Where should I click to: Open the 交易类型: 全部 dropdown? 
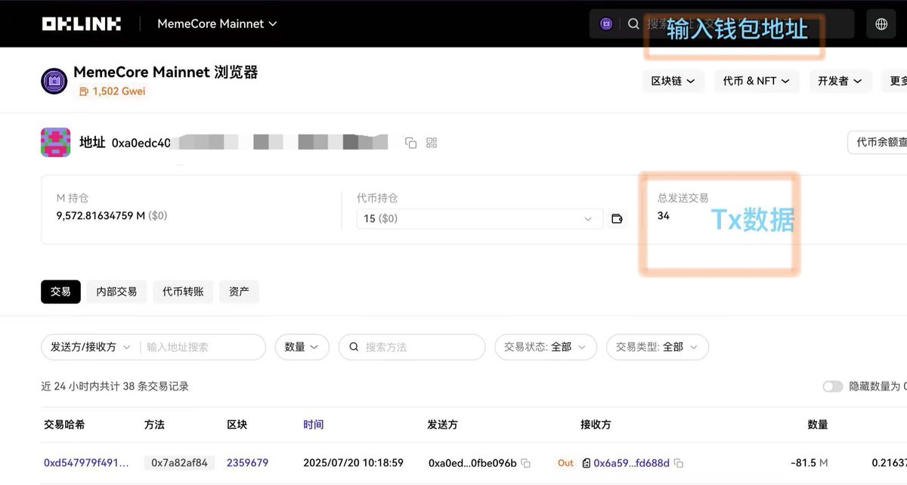pos(658,347)
